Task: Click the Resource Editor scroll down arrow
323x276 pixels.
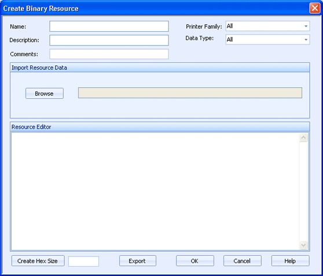Action: coord(303,245)
